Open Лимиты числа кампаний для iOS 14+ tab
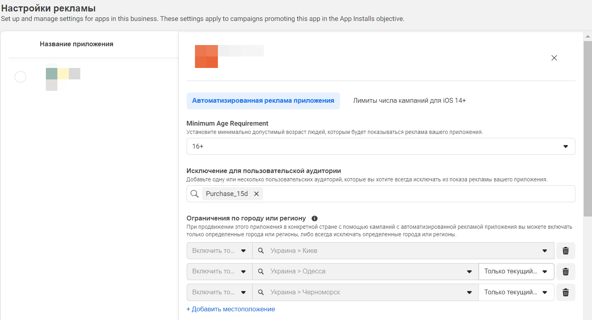Image resolution: width=592 pixels, height=320 pixels. tap(409, 101)
